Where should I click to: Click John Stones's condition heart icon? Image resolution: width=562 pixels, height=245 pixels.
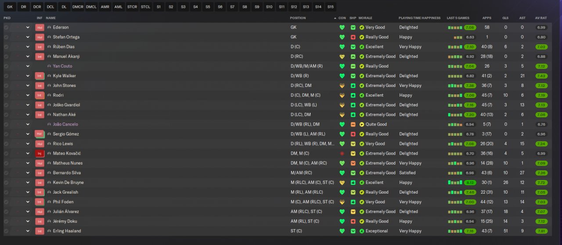pos(342,86)
